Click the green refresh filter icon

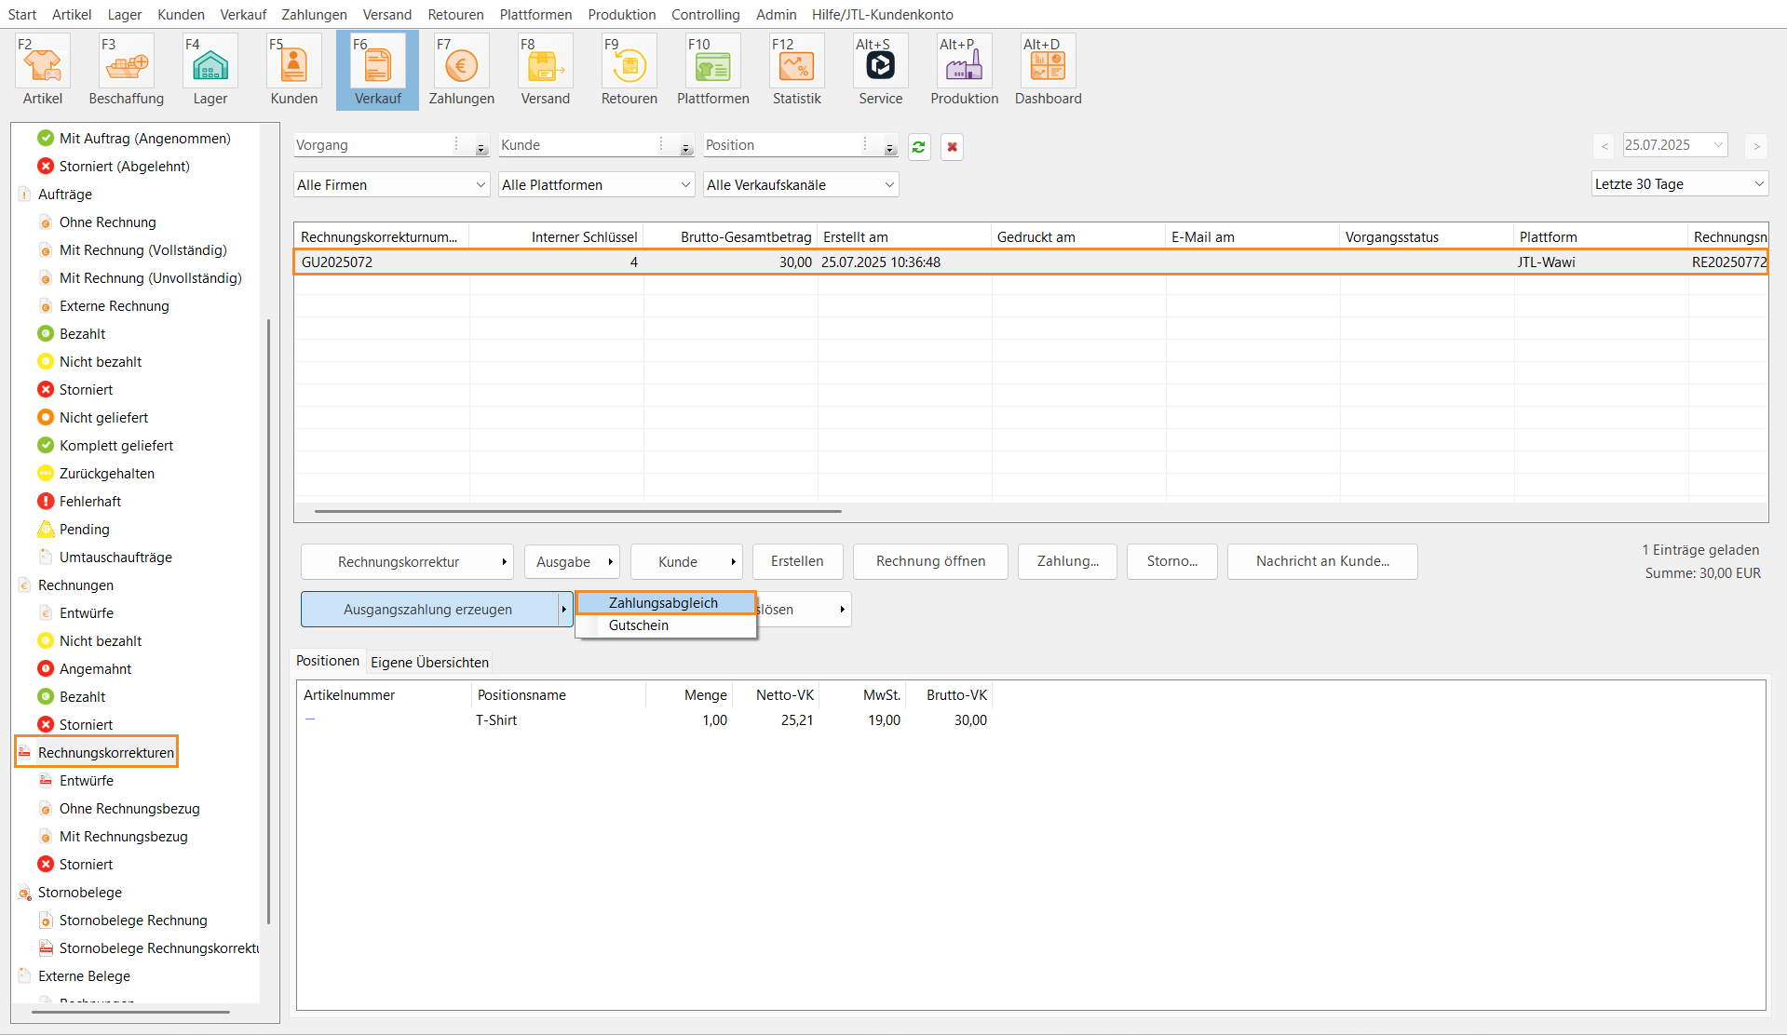(919, 147)
